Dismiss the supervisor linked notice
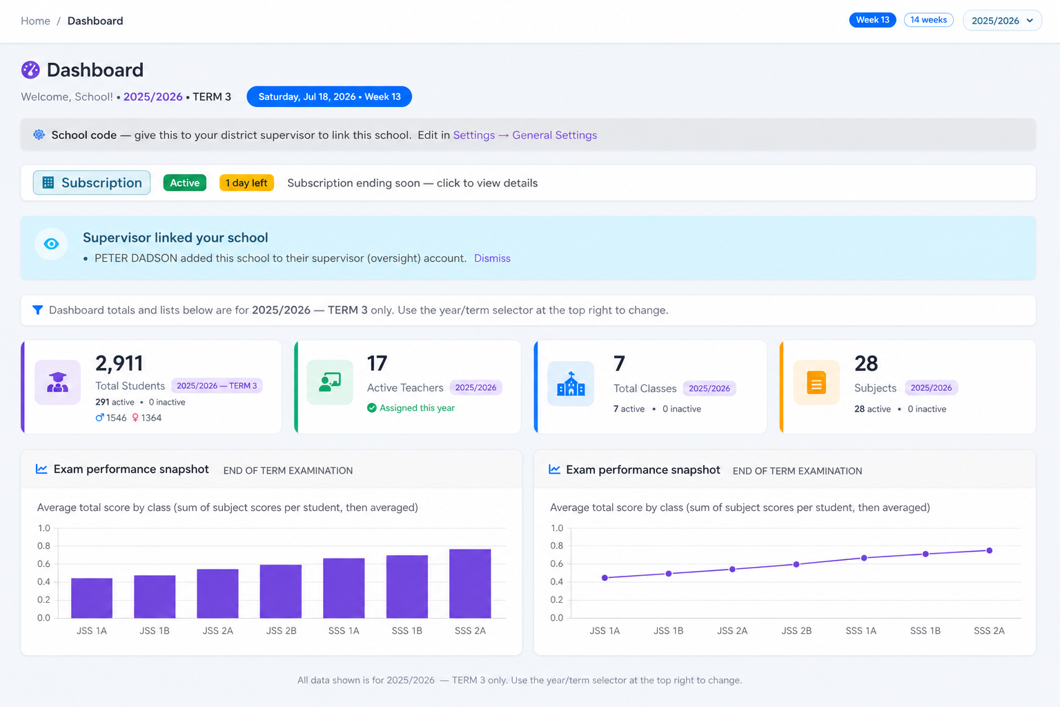The image size is (1060, 707). 492,258
